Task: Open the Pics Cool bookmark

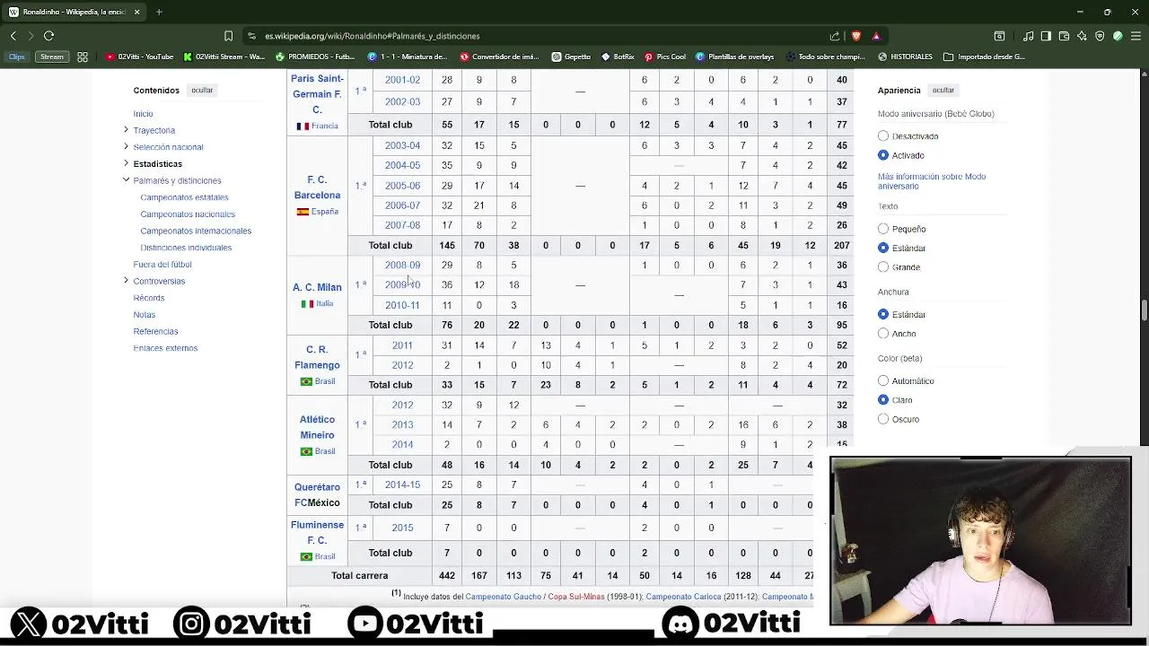Action: [x=664, y=57]
